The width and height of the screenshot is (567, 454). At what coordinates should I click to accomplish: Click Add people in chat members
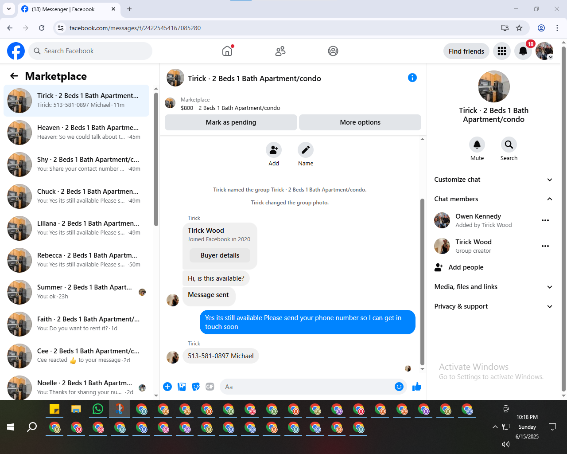pos(493,267)
